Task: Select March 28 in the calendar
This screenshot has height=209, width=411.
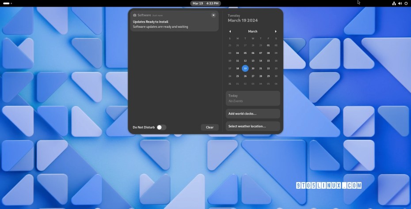Action: point(261,76)
